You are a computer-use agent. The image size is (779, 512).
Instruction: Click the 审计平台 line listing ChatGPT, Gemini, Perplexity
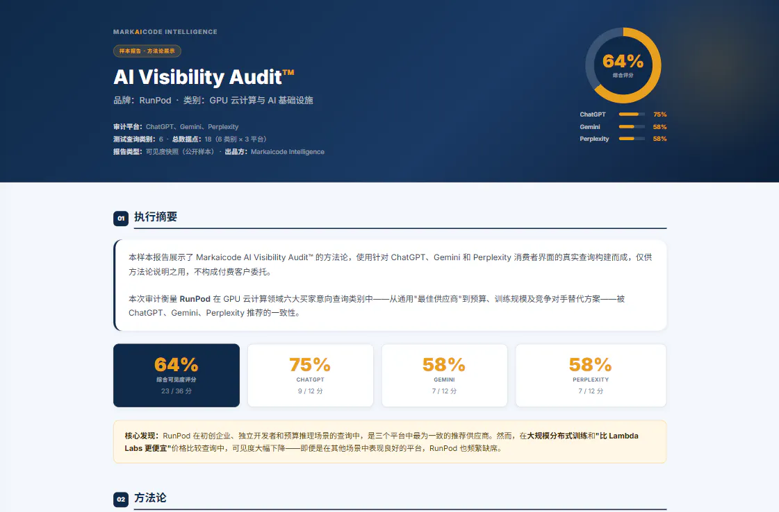176,127
